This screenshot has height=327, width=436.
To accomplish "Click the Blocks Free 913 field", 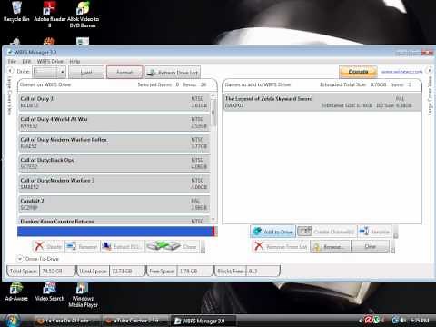I will pyautogui.click(x=263, y=271).
